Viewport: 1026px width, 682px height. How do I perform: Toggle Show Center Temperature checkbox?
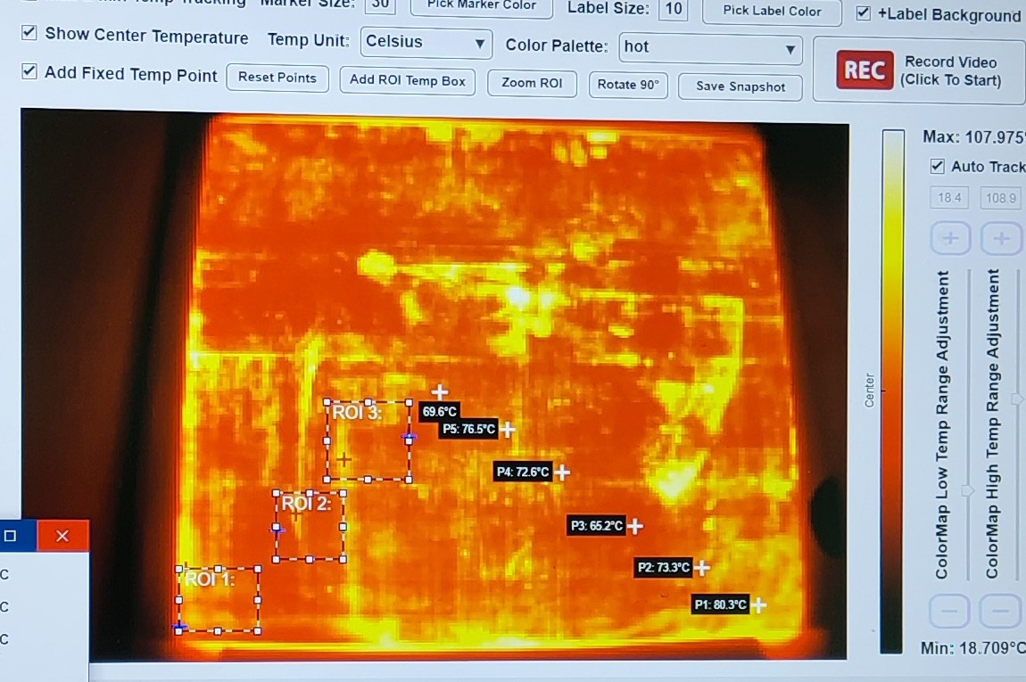(29, 33)
